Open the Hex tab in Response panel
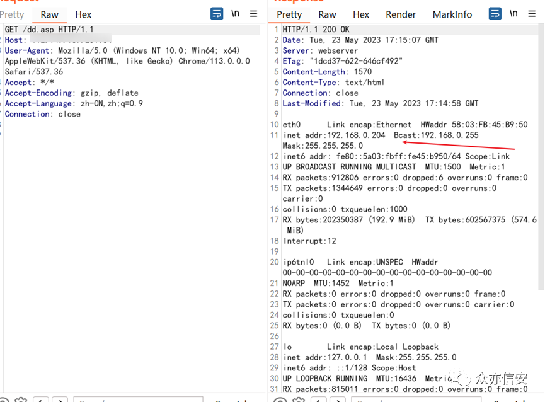Screen dimensions: 545x402 361,14
